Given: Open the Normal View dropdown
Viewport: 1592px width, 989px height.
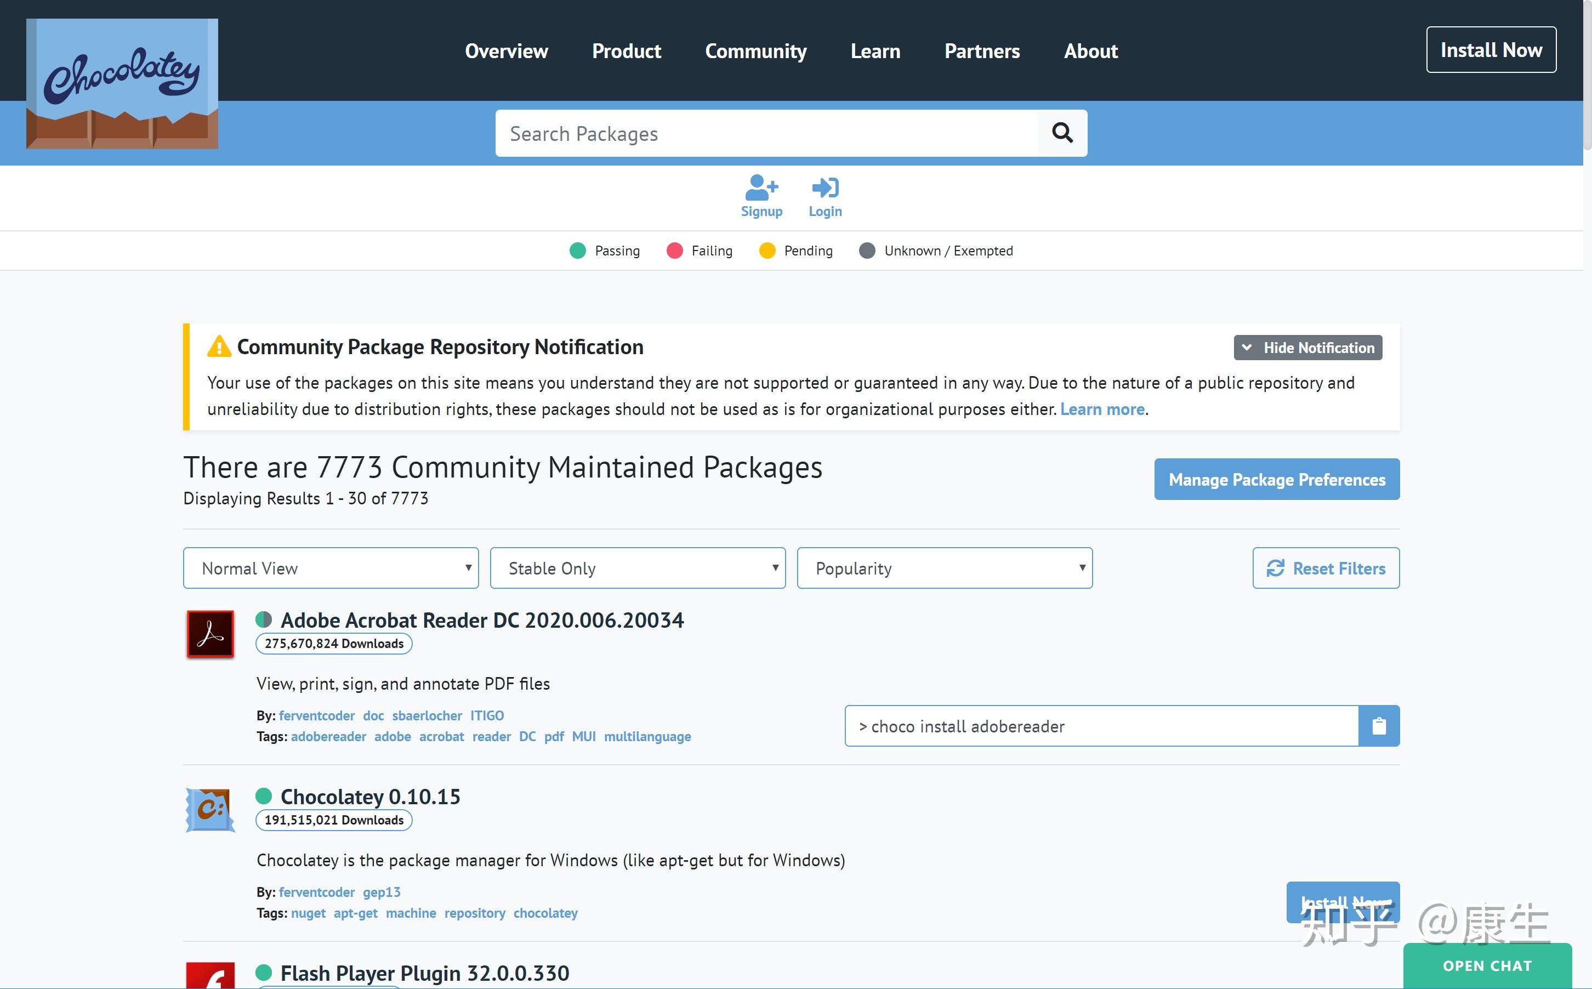Looking at the screenshot, I should click(331, 568).
